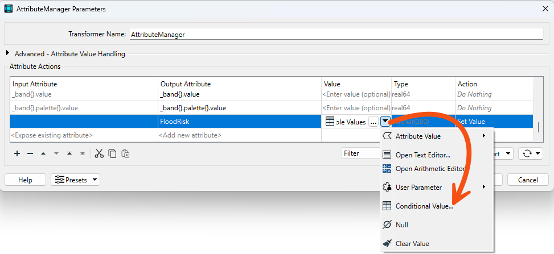The image size is (554, 254).
Task: Click the conditional values table icon in FloodRisk row
Action: (330, 122)
